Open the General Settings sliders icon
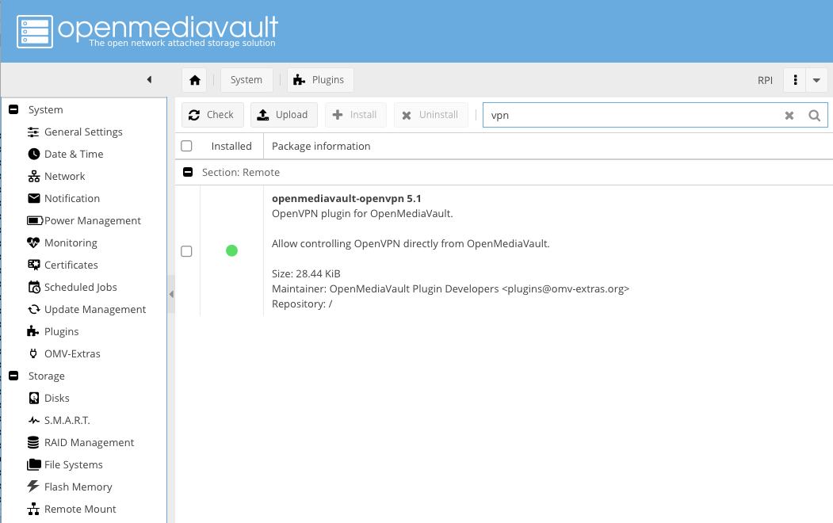Image resolution: width=833 pixels, height=523 pixels. 33,132
